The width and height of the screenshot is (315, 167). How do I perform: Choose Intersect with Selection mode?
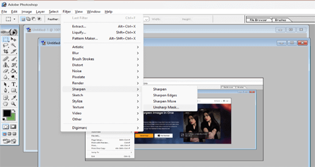click(39, 19)
